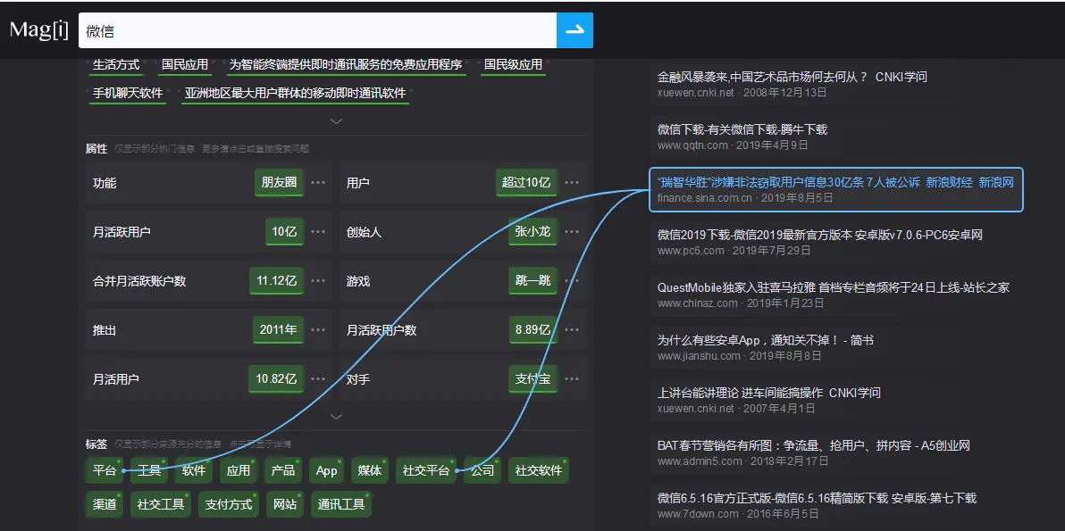1065x531 pixels.
Task: Click the blue search arrow button
Action: tap(574, 30)
